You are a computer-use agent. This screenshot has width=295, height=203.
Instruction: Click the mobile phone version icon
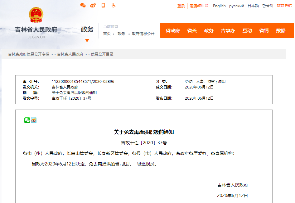(x=103, y=5)
